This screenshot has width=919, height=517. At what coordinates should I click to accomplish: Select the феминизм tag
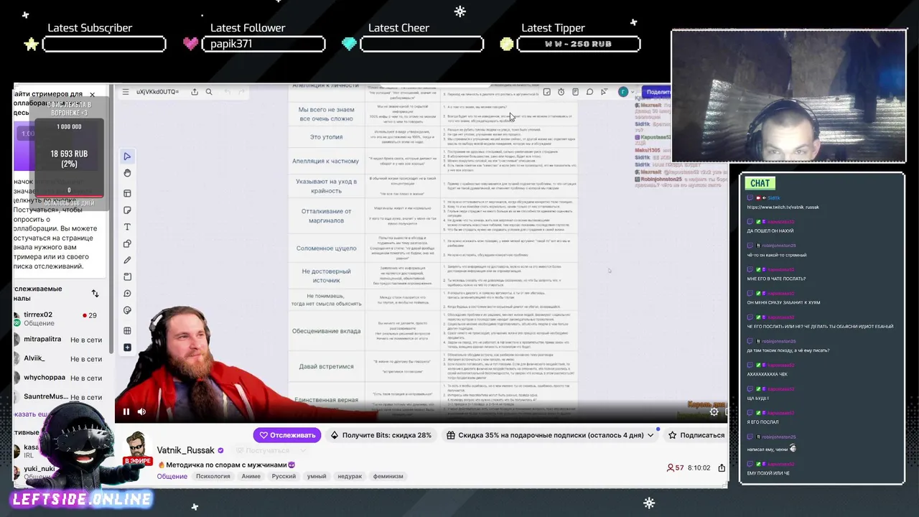[388, 476]
